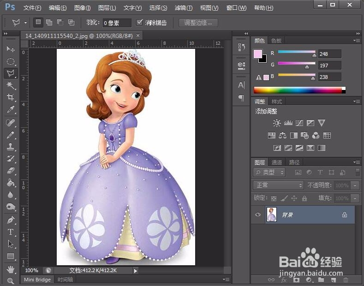Choose Subtract from selection mode
This screenshot has width=364, height=286.
(60, 22)
